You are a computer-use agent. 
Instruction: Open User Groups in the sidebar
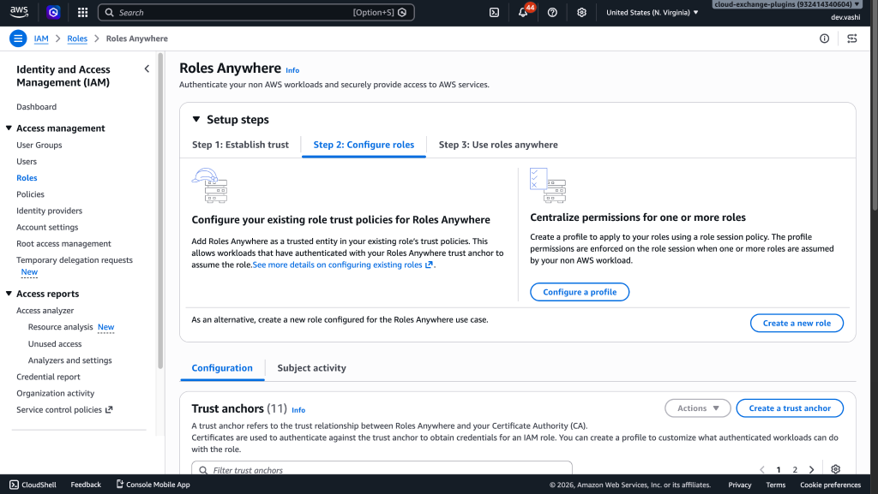[x=39, y=145]
